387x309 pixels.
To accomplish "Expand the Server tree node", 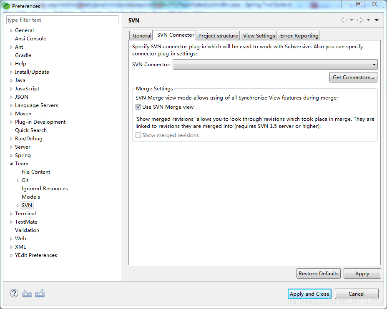I will click(11, 147).
